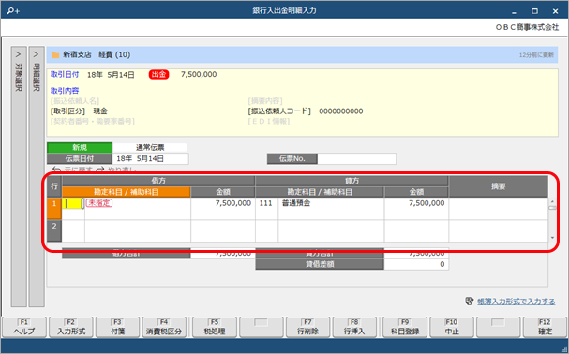Click the 取引日付 label
The image size is (569, 354).
[65, 74]
